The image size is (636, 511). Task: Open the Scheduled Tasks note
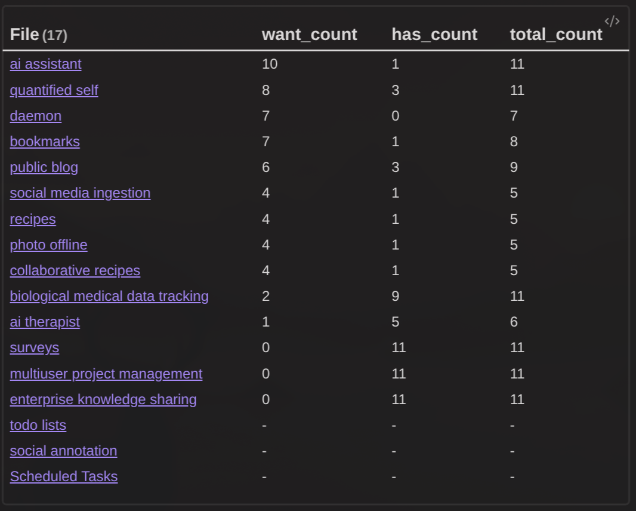(64, 476)
